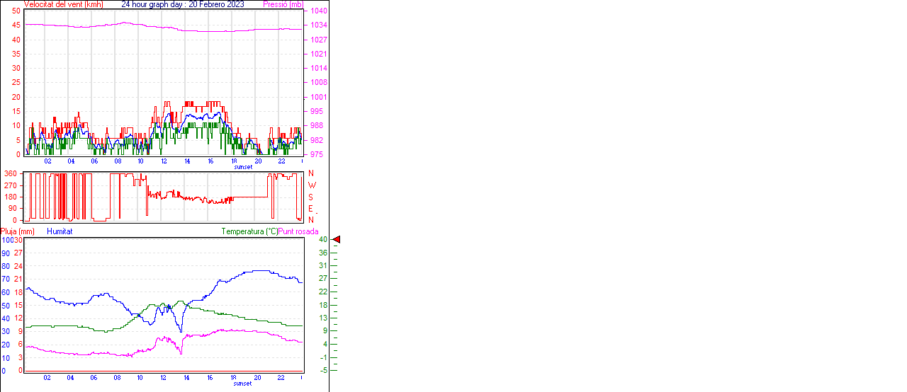The image size is (907, 392).
Task: Click the 1040 value on the pressure axis
Action: pyautogui.click(x=318, y=11)
